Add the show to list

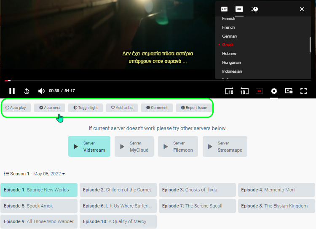122,108
